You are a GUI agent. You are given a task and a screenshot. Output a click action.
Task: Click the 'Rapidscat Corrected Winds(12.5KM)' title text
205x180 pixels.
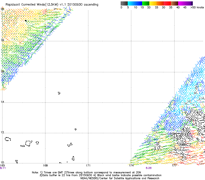click(32, 5)
